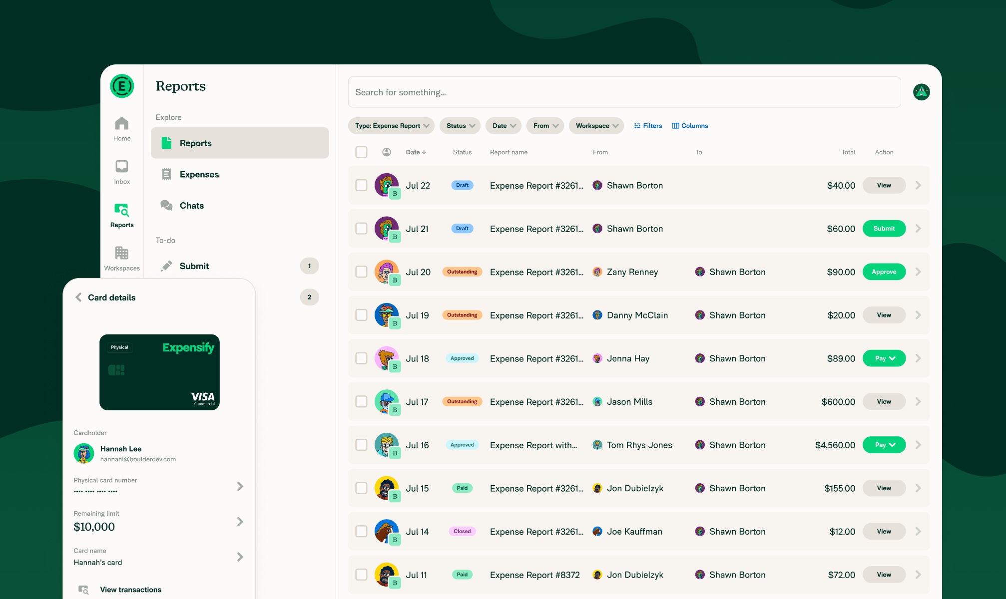Click Zany Renney's small avatar
Screen dimensions: 1006x599
[x=597, y=272]
